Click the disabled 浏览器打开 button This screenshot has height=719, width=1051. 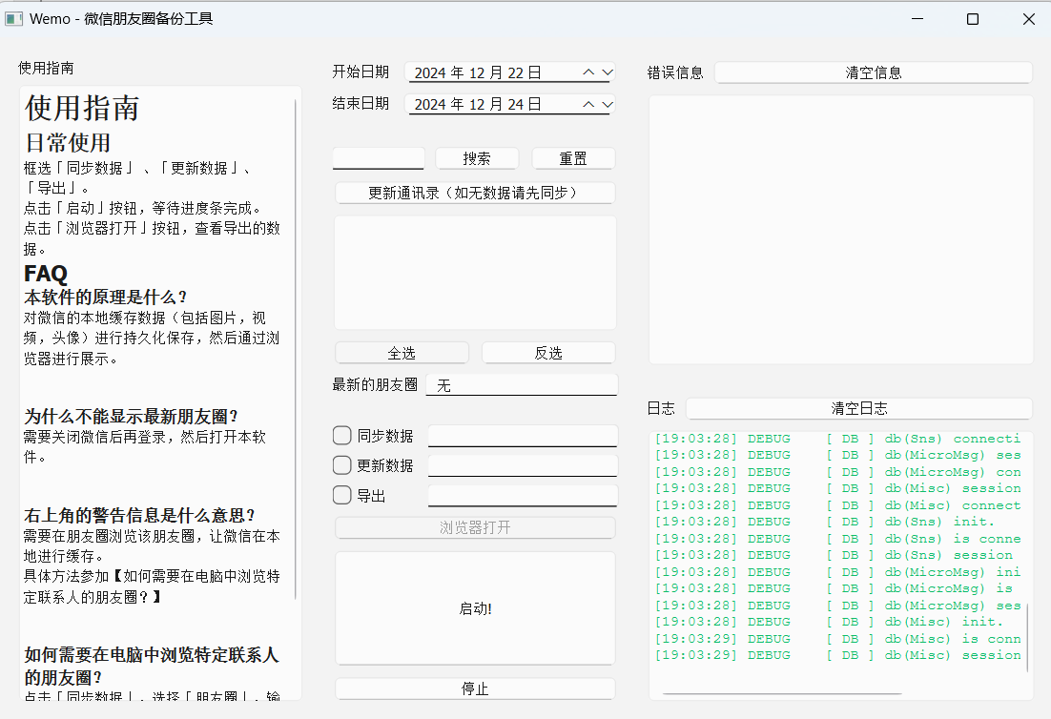point(475,527)
